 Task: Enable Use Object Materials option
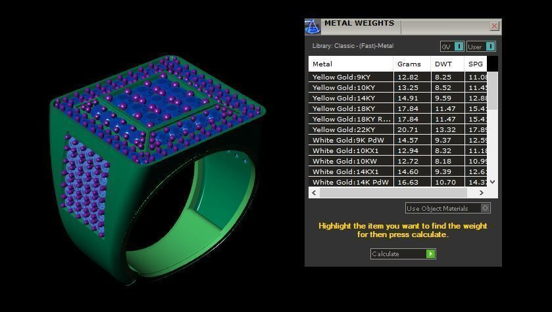point(448,208)
